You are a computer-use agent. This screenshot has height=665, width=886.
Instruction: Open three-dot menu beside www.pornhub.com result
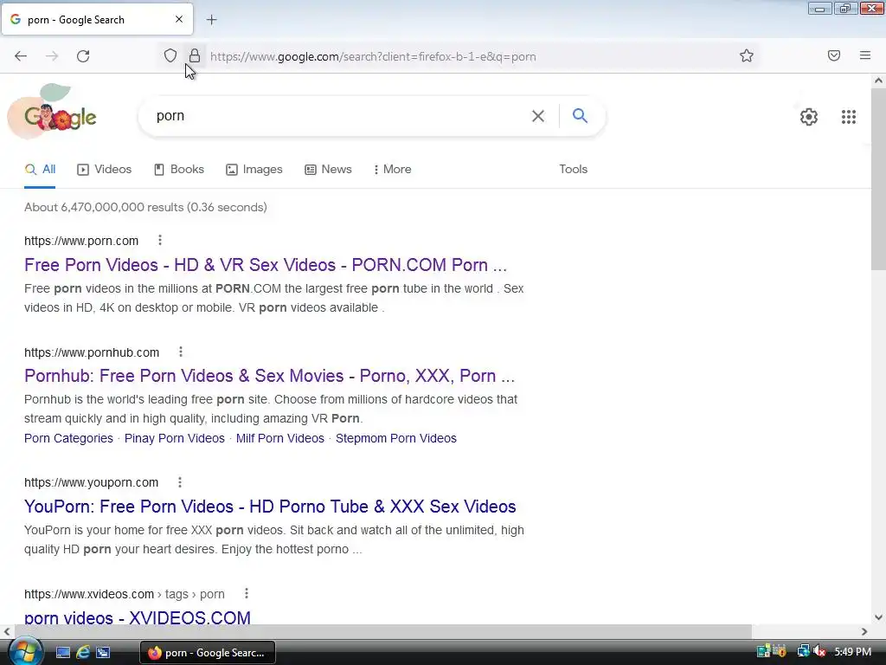pyautogui.click(x=181, y=352)
